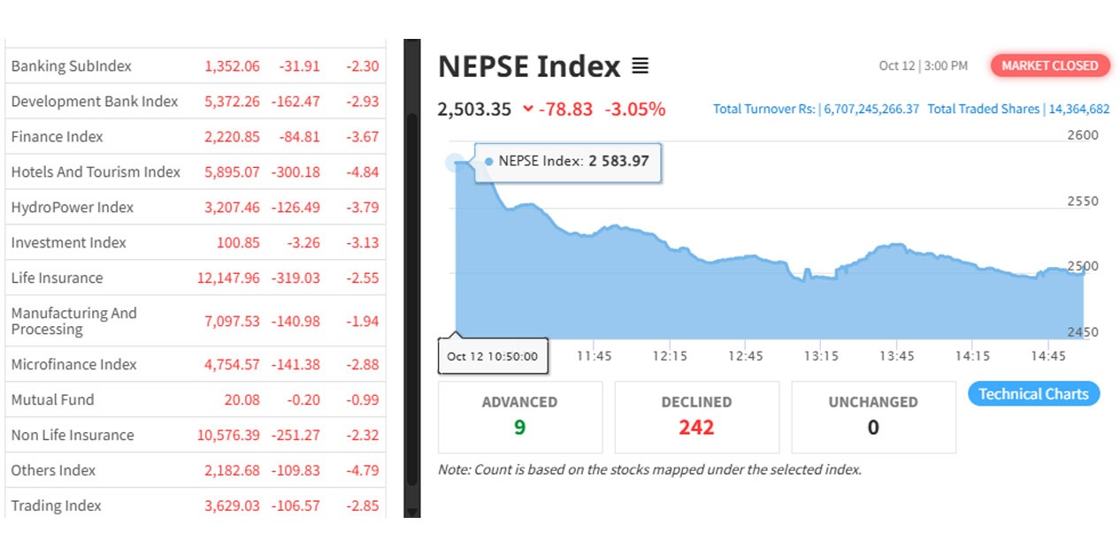Image resolution: width=1120 pixels, height=555 pixels.
Task: Click the ADVANCED count box
Action: point(519,416)
